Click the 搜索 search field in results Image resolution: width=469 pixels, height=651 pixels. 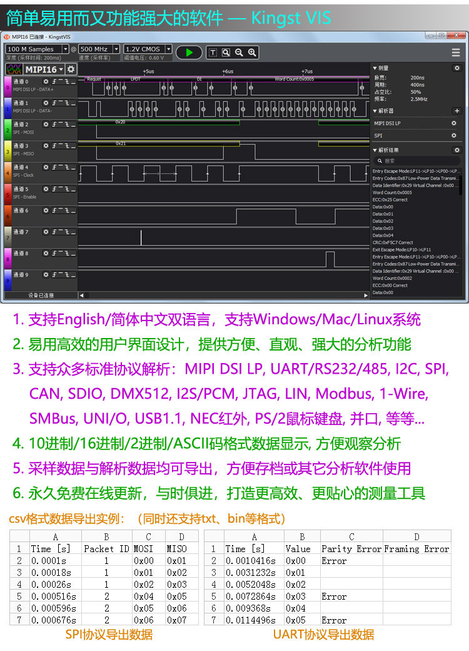tap(416, 161)
